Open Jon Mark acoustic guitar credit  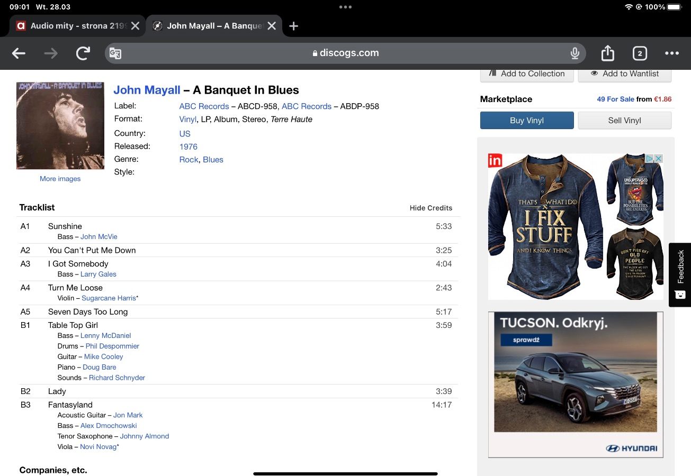[128, 416]
